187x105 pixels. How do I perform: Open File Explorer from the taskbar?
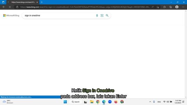click(x=92, y=102)
